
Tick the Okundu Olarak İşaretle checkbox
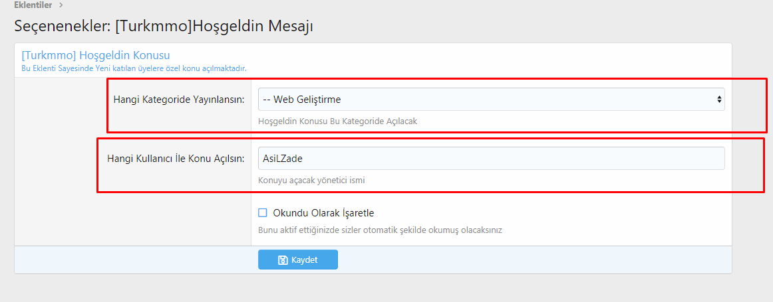(x=263, y=213)
